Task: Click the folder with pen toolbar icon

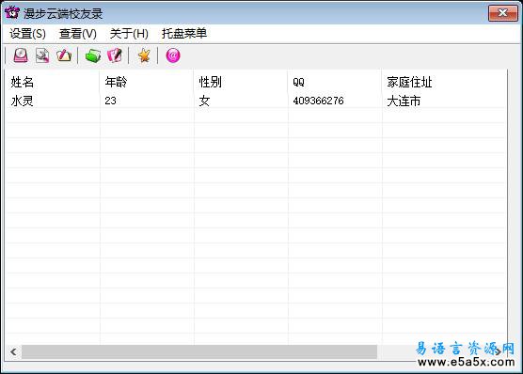Action: [64, 55]
